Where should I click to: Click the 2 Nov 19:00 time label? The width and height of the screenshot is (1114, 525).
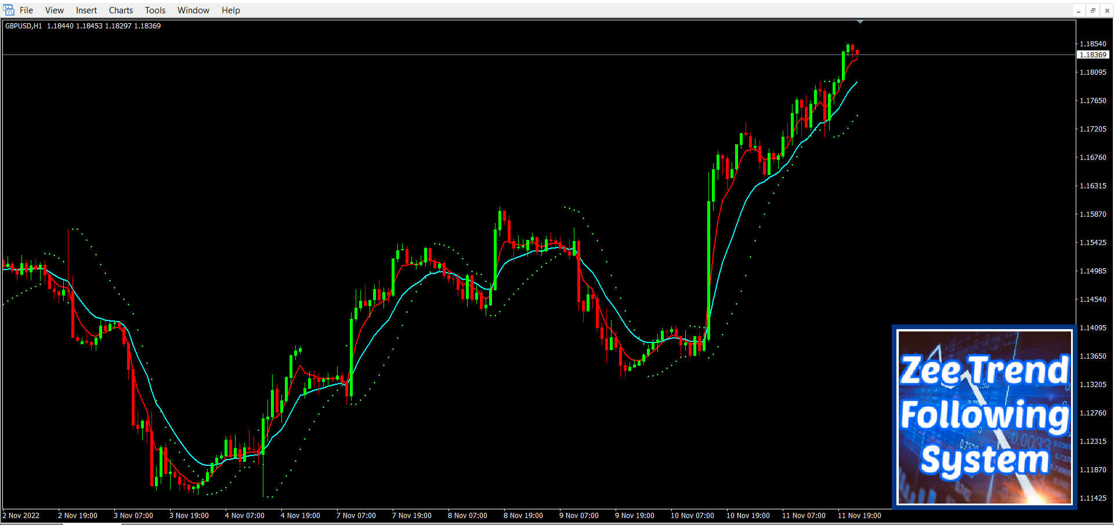coord(78,516)
